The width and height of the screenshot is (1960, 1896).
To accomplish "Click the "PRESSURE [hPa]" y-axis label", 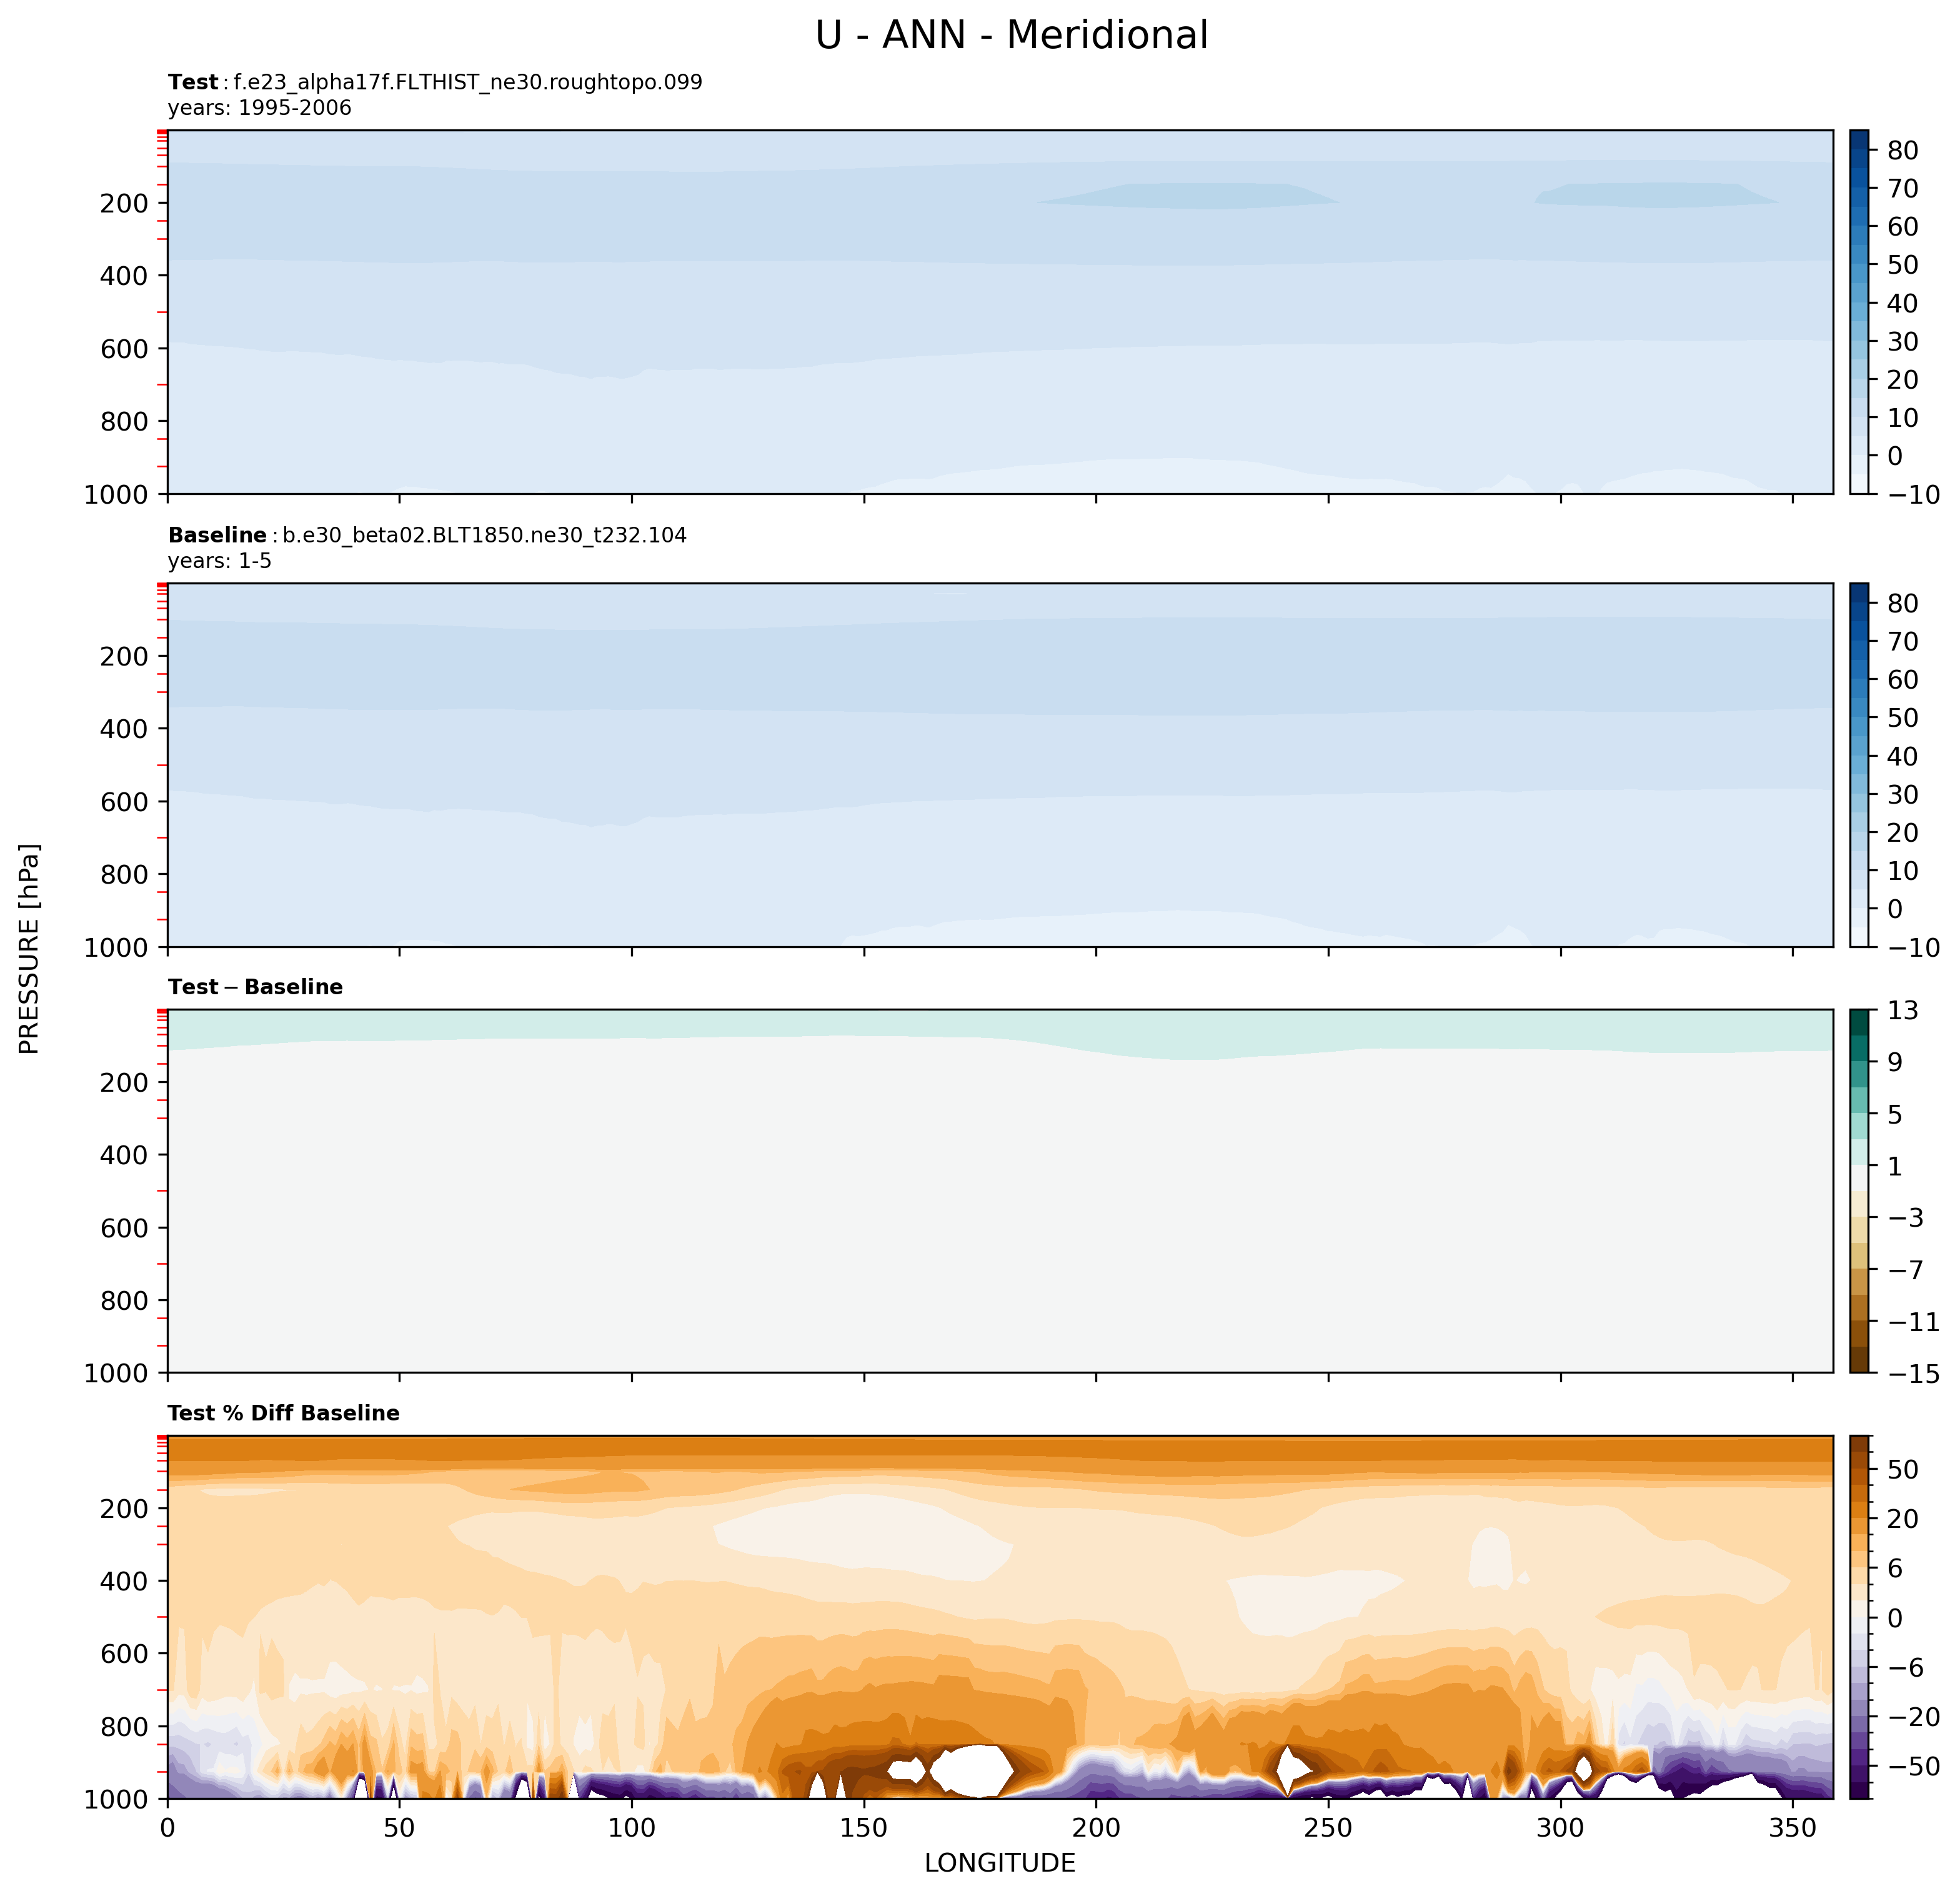I will [30, 949].
